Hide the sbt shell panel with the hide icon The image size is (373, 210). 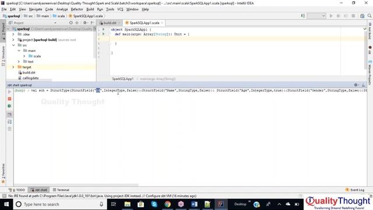pyautogui.click(x=363, y=85)
